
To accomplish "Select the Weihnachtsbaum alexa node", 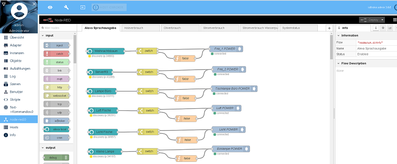I will [x=106, y=51].
